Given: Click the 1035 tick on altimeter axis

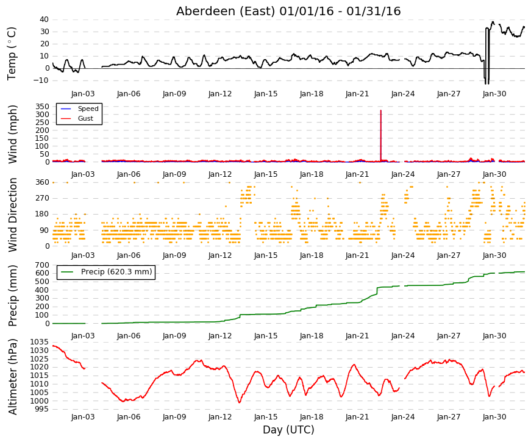Looking at the screenshot, I should (39, 342).
